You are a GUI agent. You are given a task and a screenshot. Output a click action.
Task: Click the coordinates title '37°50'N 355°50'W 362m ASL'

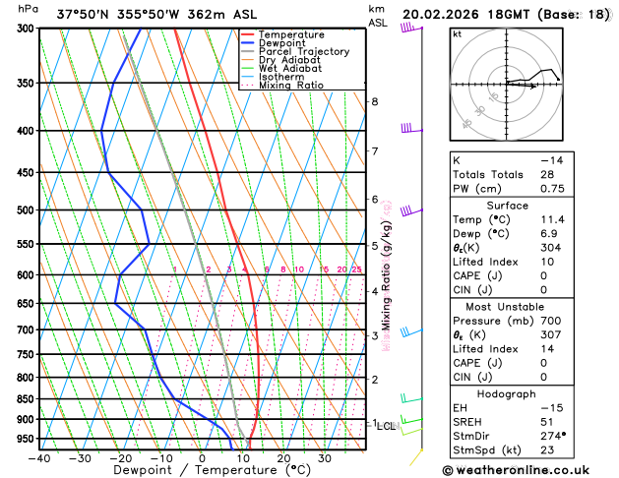(156, 15)
